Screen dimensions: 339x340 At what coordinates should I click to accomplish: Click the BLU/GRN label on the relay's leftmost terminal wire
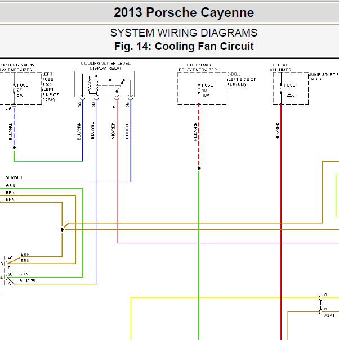(x=79, y=131)
